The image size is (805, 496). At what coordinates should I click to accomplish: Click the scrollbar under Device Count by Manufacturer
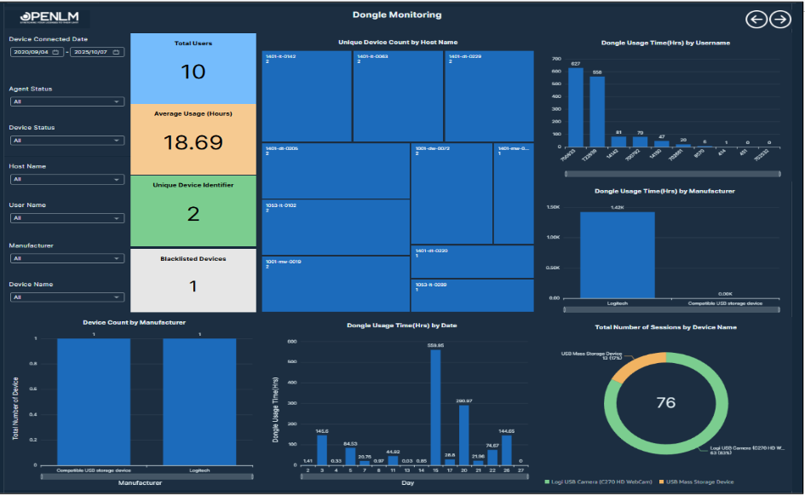[135, 476]
